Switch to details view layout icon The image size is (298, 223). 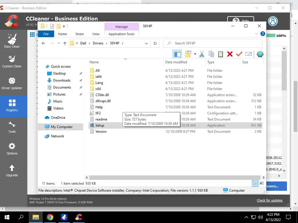(x=255, y=183)
